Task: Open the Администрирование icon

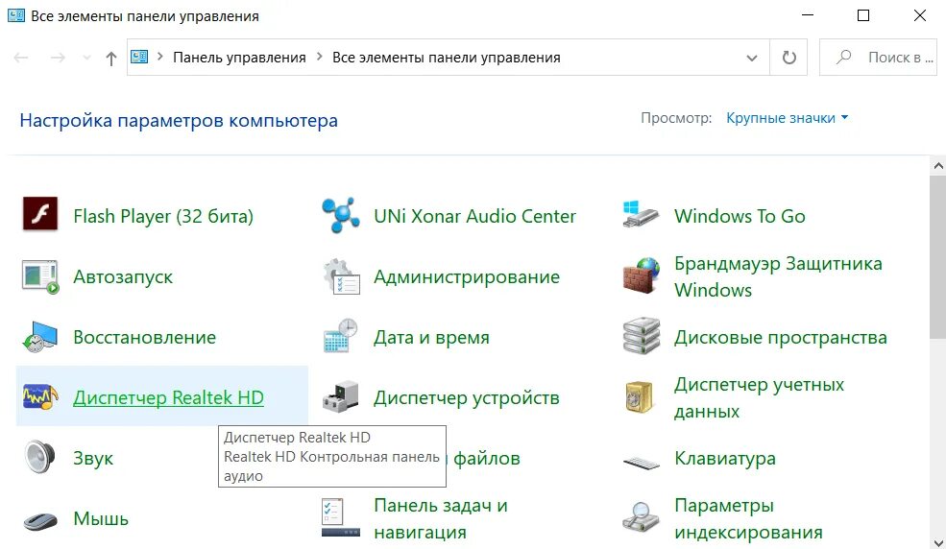Action: pos(341,276)
